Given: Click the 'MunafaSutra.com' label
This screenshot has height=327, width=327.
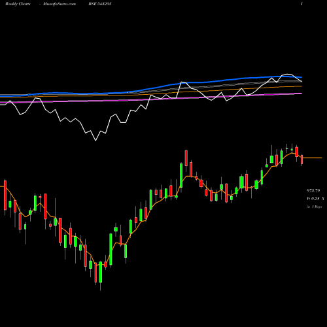Looking at the screenshot, I should (60, 4).
